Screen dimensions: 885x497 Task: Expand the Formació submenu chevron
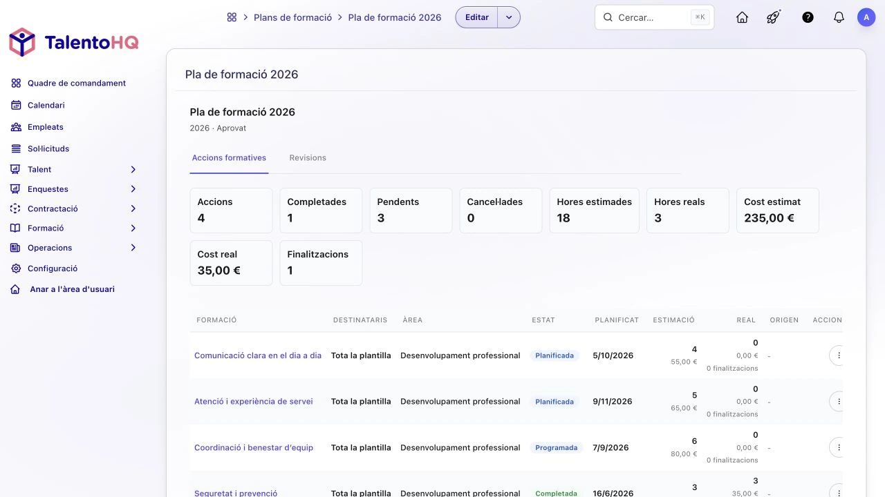click(133, 228)
